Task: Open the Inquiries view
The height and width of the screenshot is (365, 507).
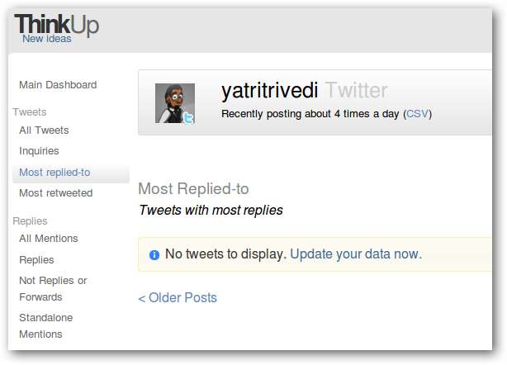Action: pos(39,150)
